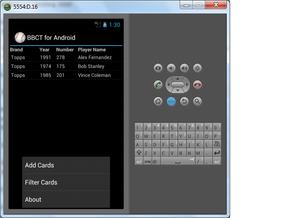Click the 201 card number cell
282x218 pixels.
(61, 75)
